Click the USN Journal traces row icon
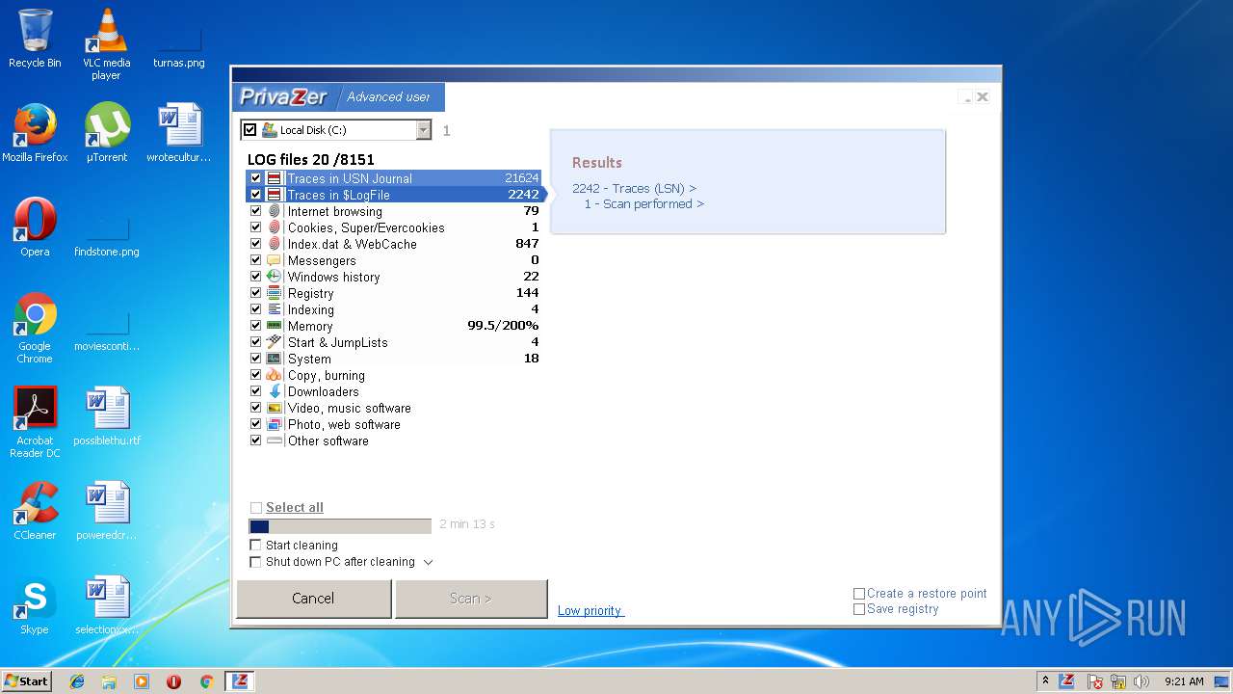 (x=275, y=178)
